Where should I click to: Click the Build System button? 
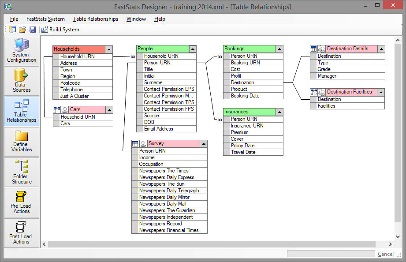(x=60, y=30)
